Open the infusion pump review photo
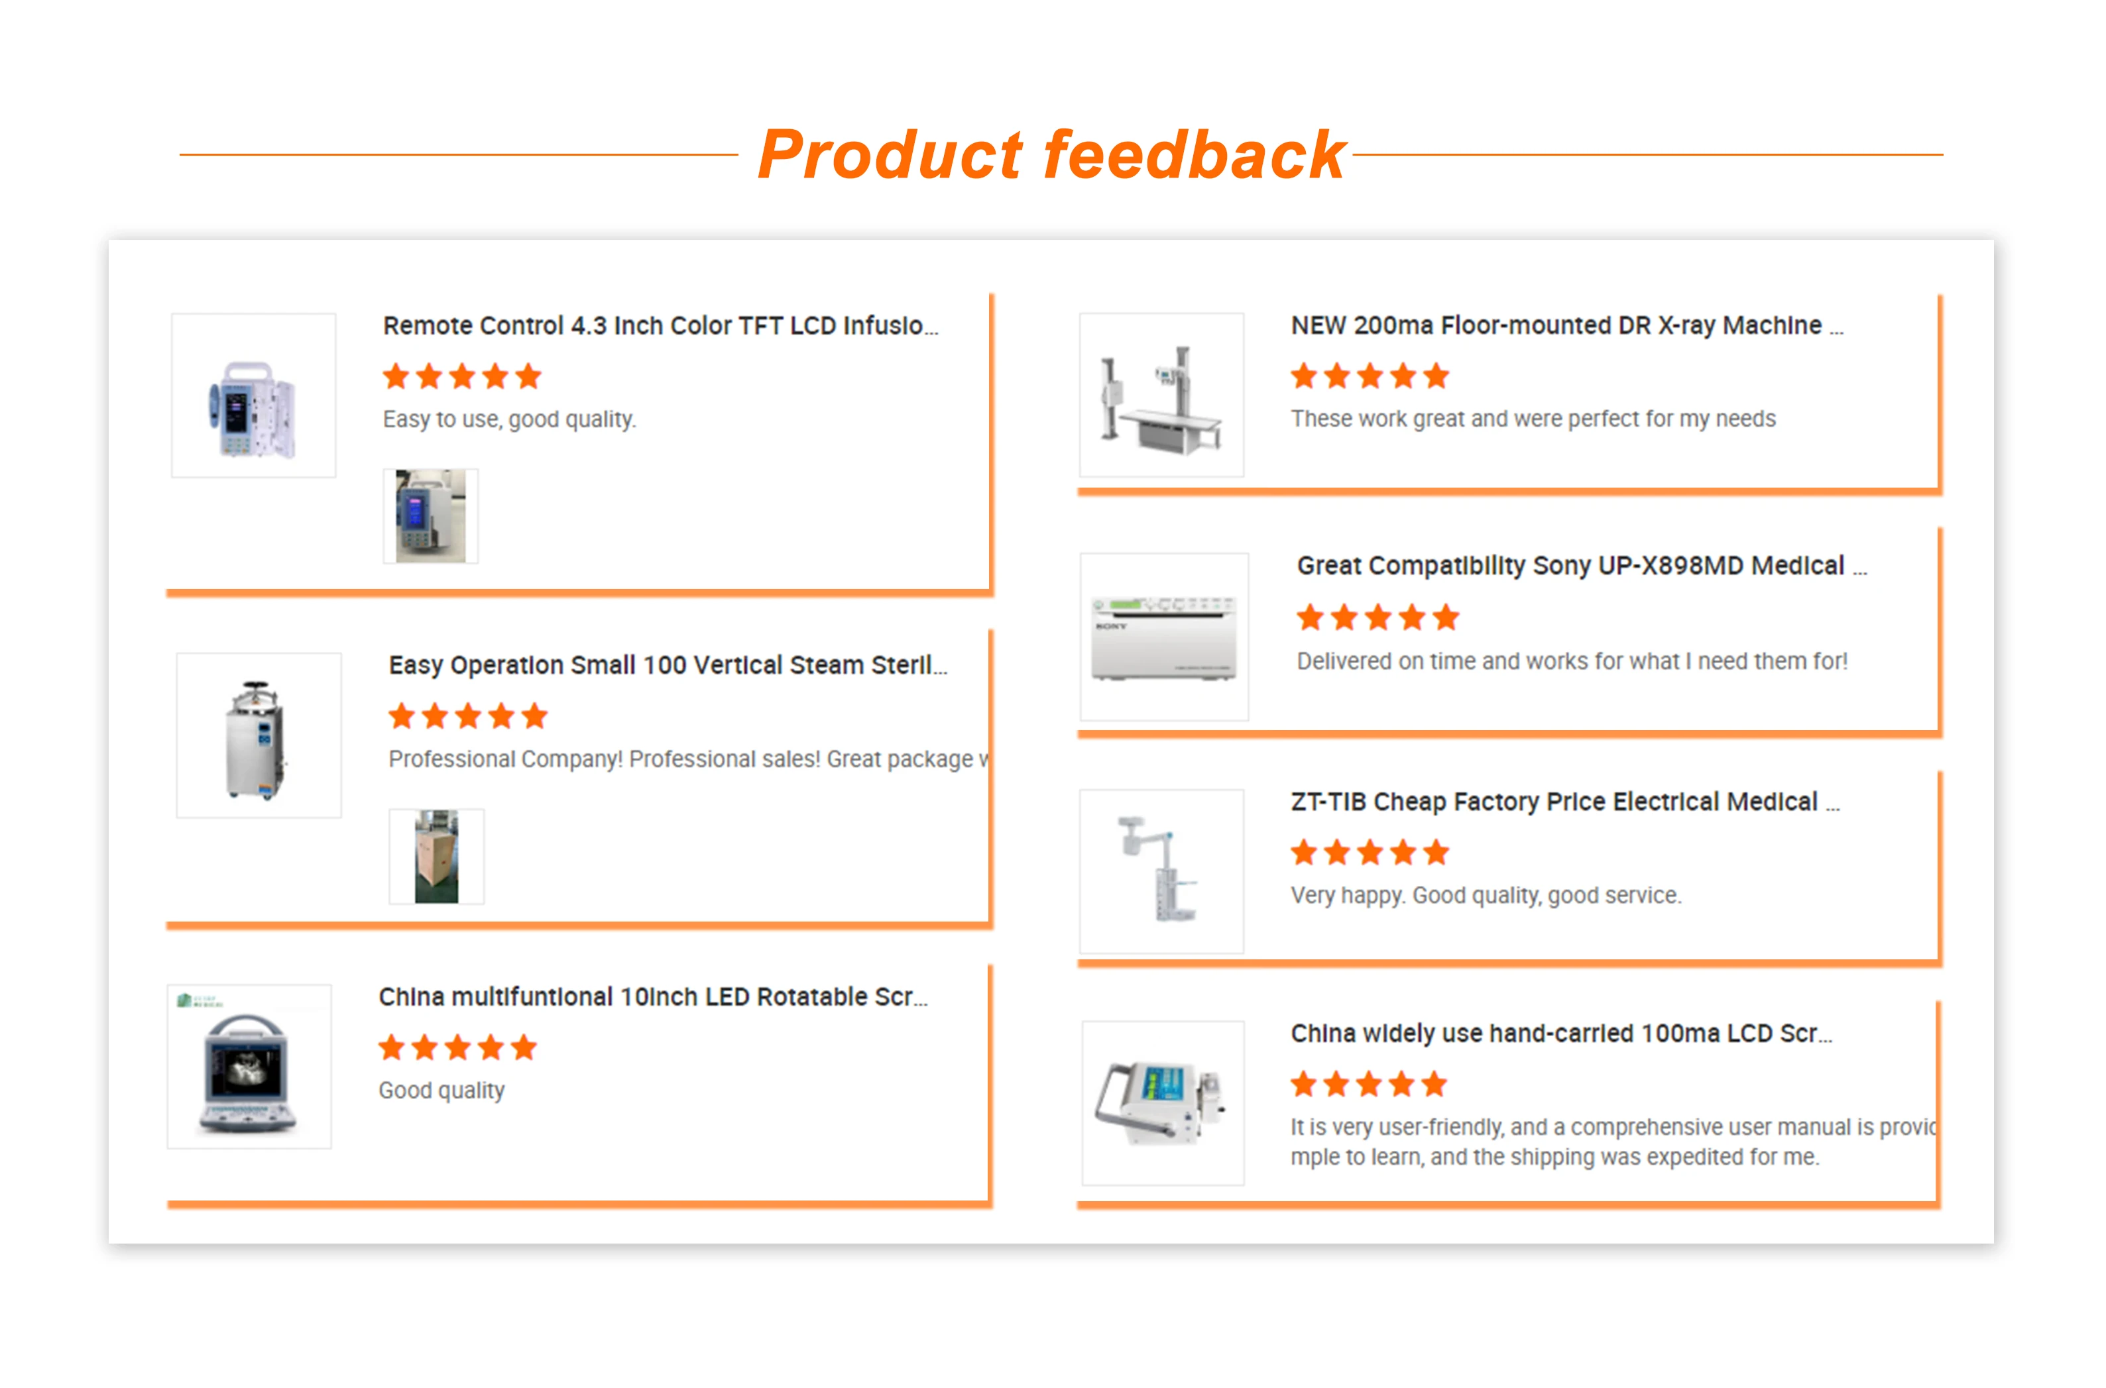Viewport: 2106px width, 1388px height. click(x=430, y=516)
